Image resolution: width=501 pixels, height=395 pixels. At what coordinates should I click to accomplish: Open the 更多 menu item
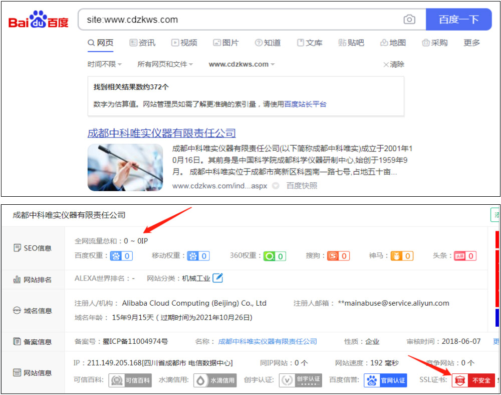pos(471,43)
